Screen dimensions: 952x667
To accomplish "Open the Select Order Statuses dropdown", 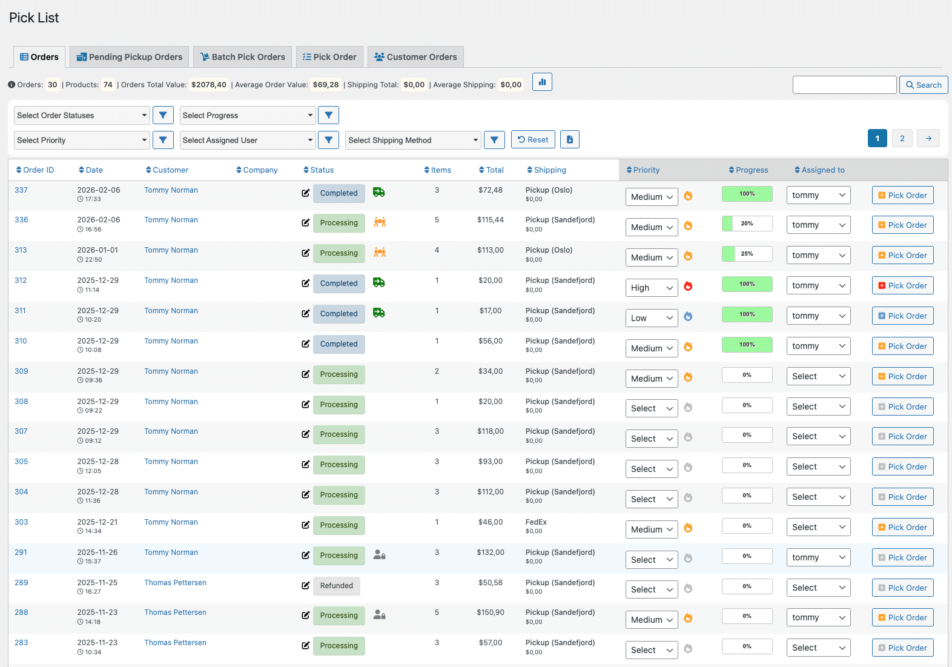I will point(82,115).
